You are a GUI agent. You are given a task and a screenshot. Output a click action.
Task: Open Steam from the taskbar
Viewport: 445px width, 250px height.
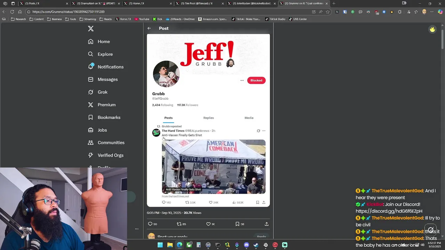[256, 245]
